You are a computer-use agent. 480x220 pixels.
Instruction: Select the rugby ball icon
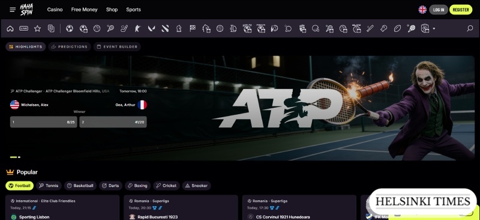[397, 28]
